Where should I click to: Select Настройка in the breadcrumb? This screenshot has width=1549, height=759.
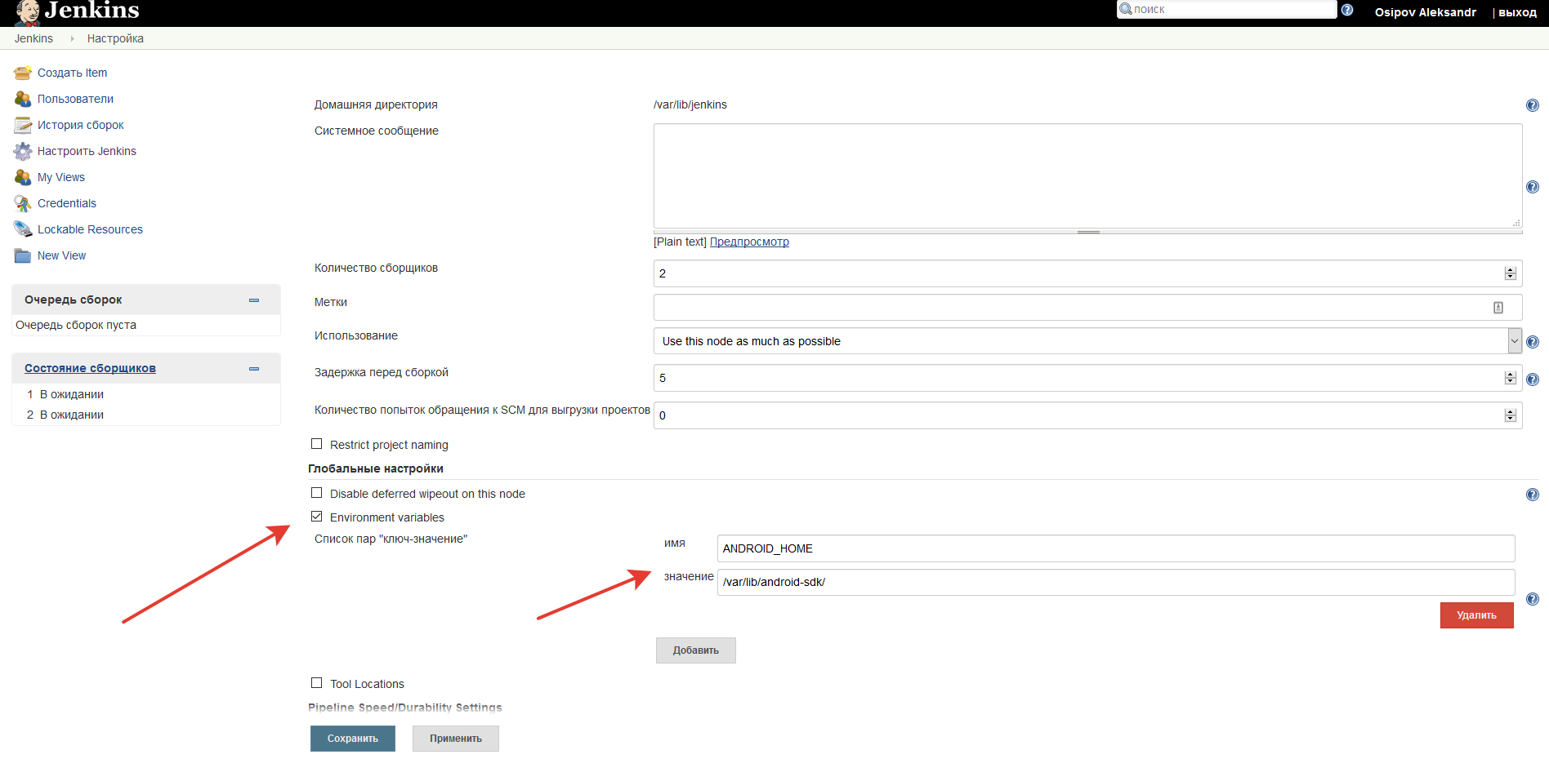[x=114, y=38]
